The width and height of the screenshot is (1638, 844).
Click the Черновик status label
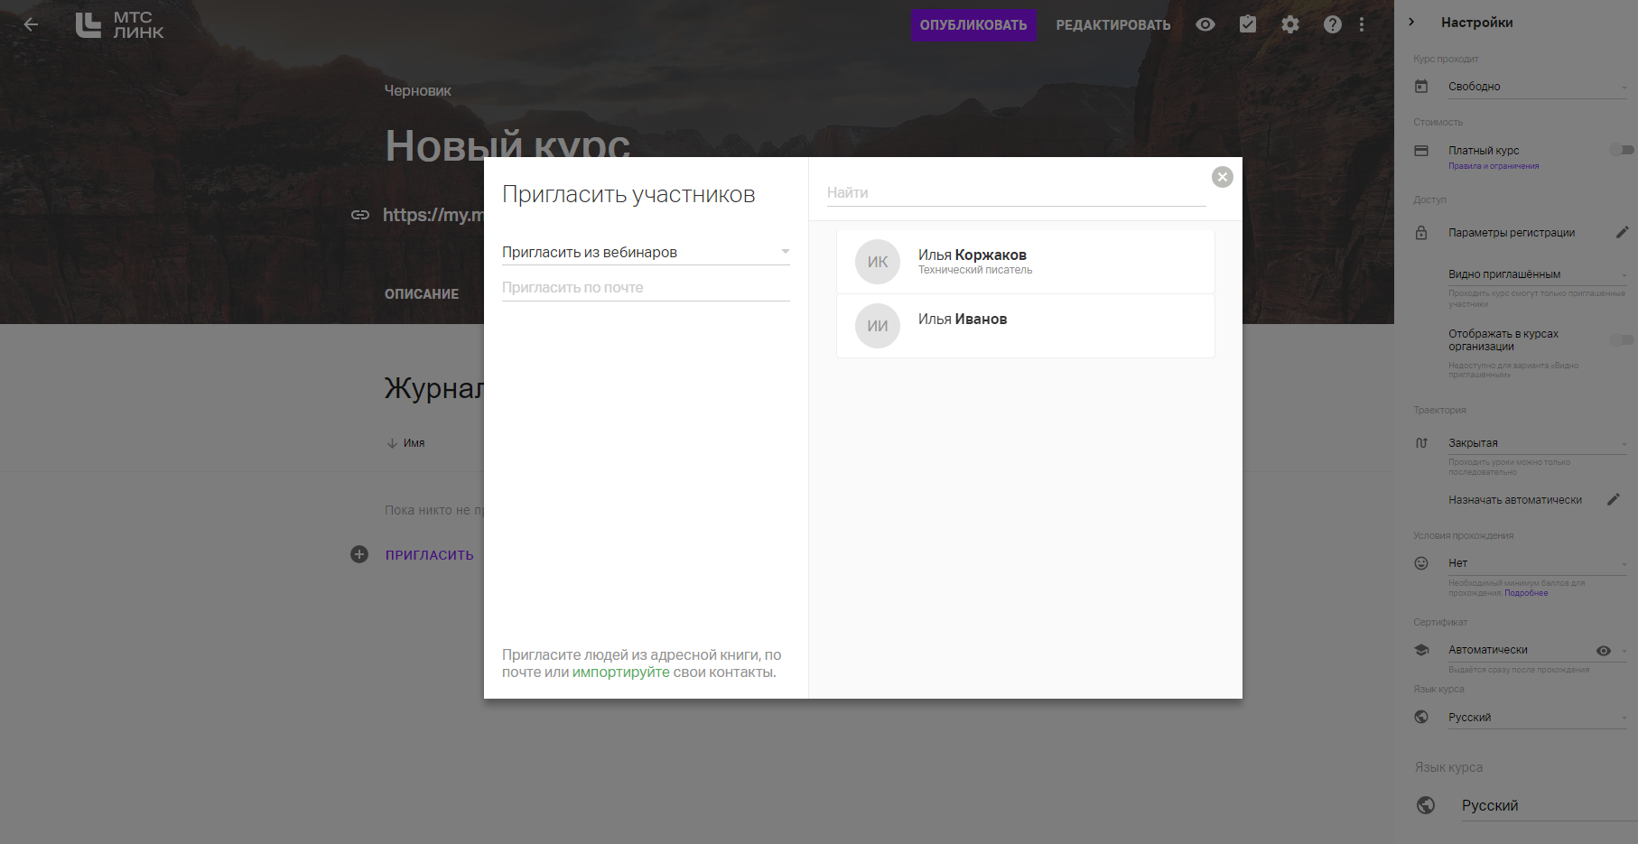tap(418, 90)
